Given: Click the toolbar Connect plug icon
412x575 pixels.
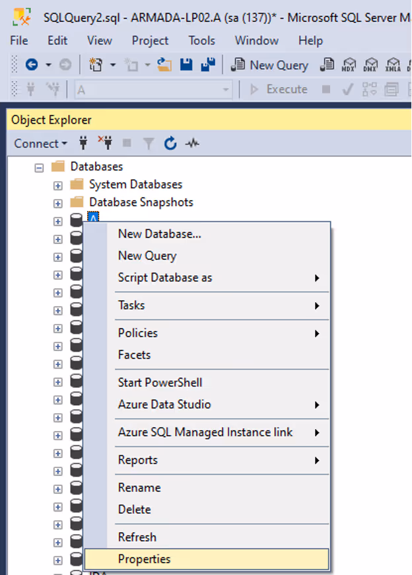Looking at the screenshot, I should tap(31, 89).
